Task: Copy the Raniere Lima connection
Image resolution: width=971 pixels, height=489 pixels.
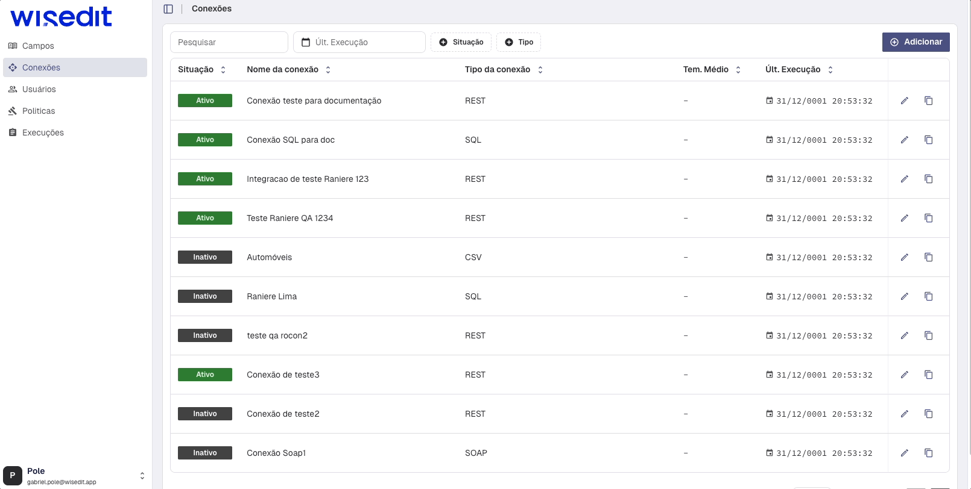Action: (x=928, y=296)
